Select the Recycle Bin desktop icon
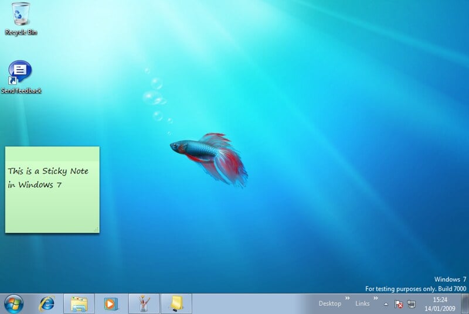This screenshot has height=314, width=469. pyautogui.click(x=21, y=18)
